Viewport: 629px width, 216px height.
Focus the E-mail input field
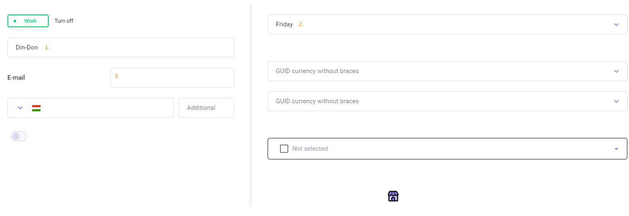(x=172, y=78)
